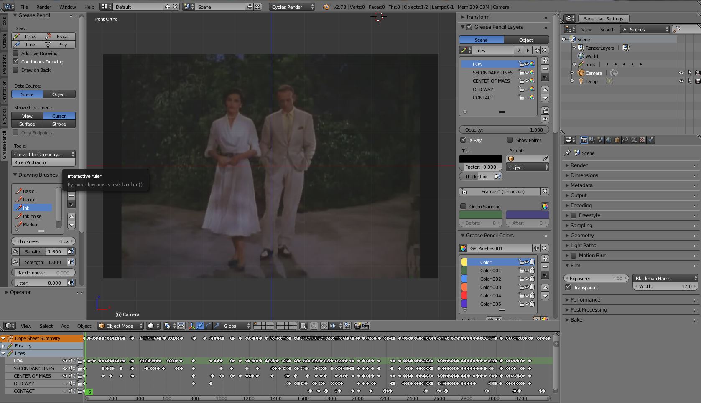Select the Erase grease pencil tool

[59, 36]
